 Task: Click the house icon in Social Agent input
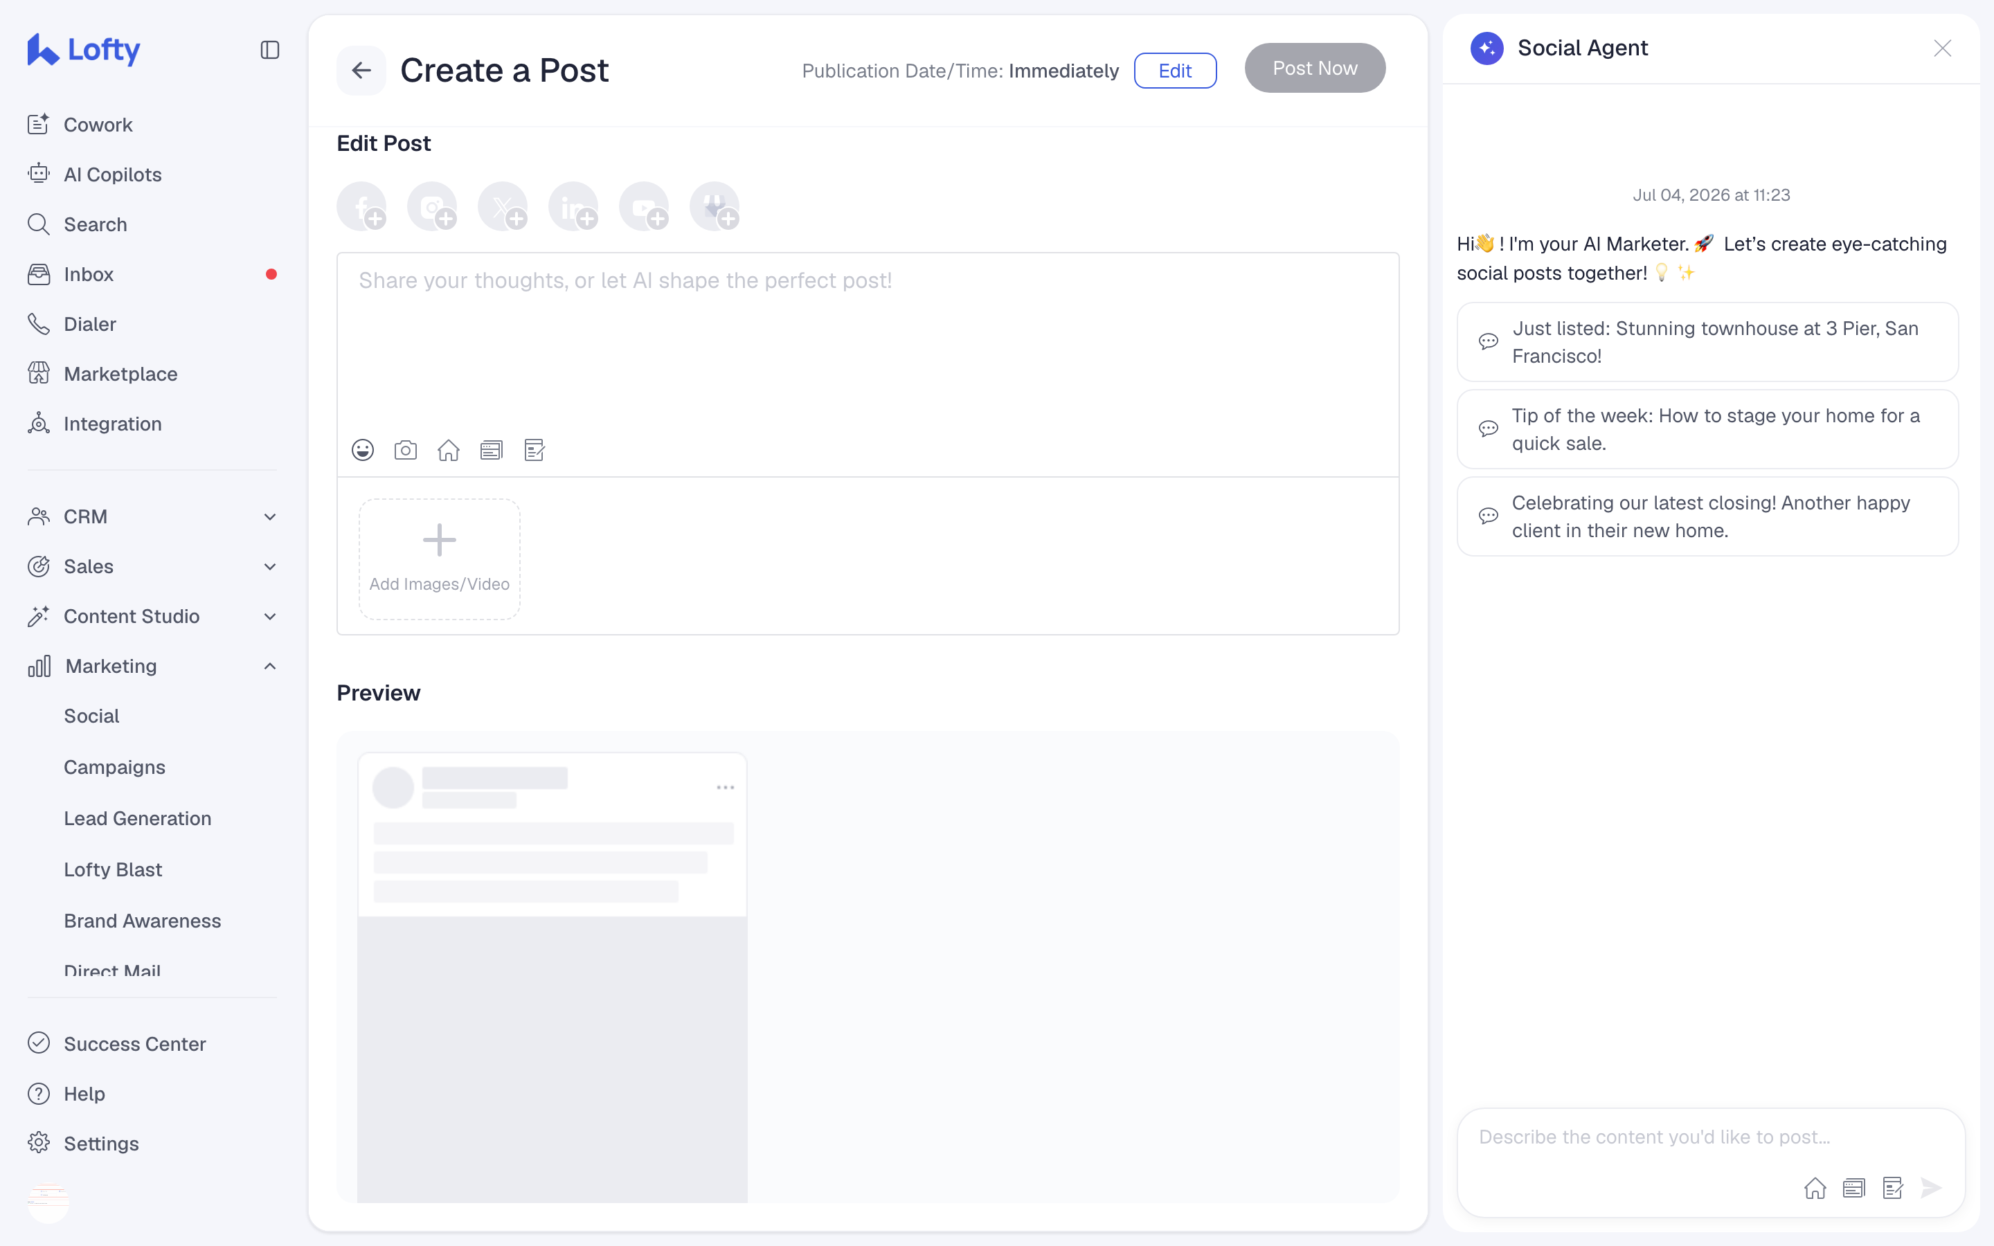click(1815, 1187)
